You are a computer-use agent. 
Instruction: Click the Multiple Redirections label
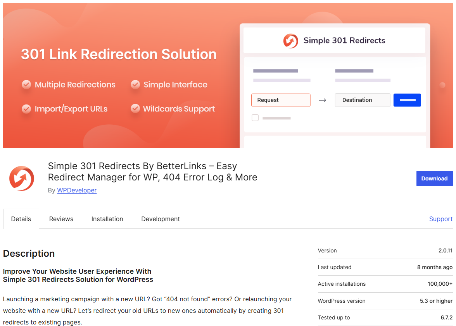tap(75, 84)
